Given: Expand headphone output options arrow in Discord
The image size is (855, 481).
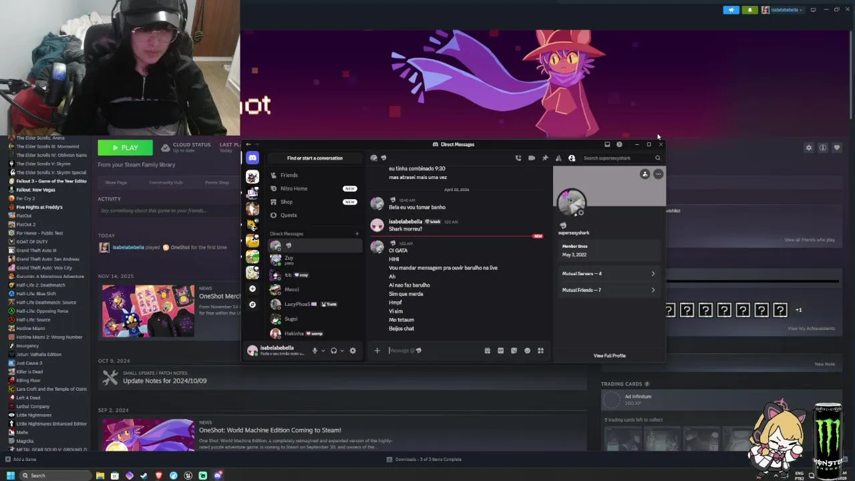Looking at the screenshot, I should pos(342,351).
